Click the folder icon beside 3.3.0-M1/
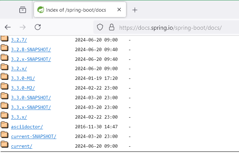Image resolution: width=239 pixels, height=155 pixels. [x=4, y=76]
